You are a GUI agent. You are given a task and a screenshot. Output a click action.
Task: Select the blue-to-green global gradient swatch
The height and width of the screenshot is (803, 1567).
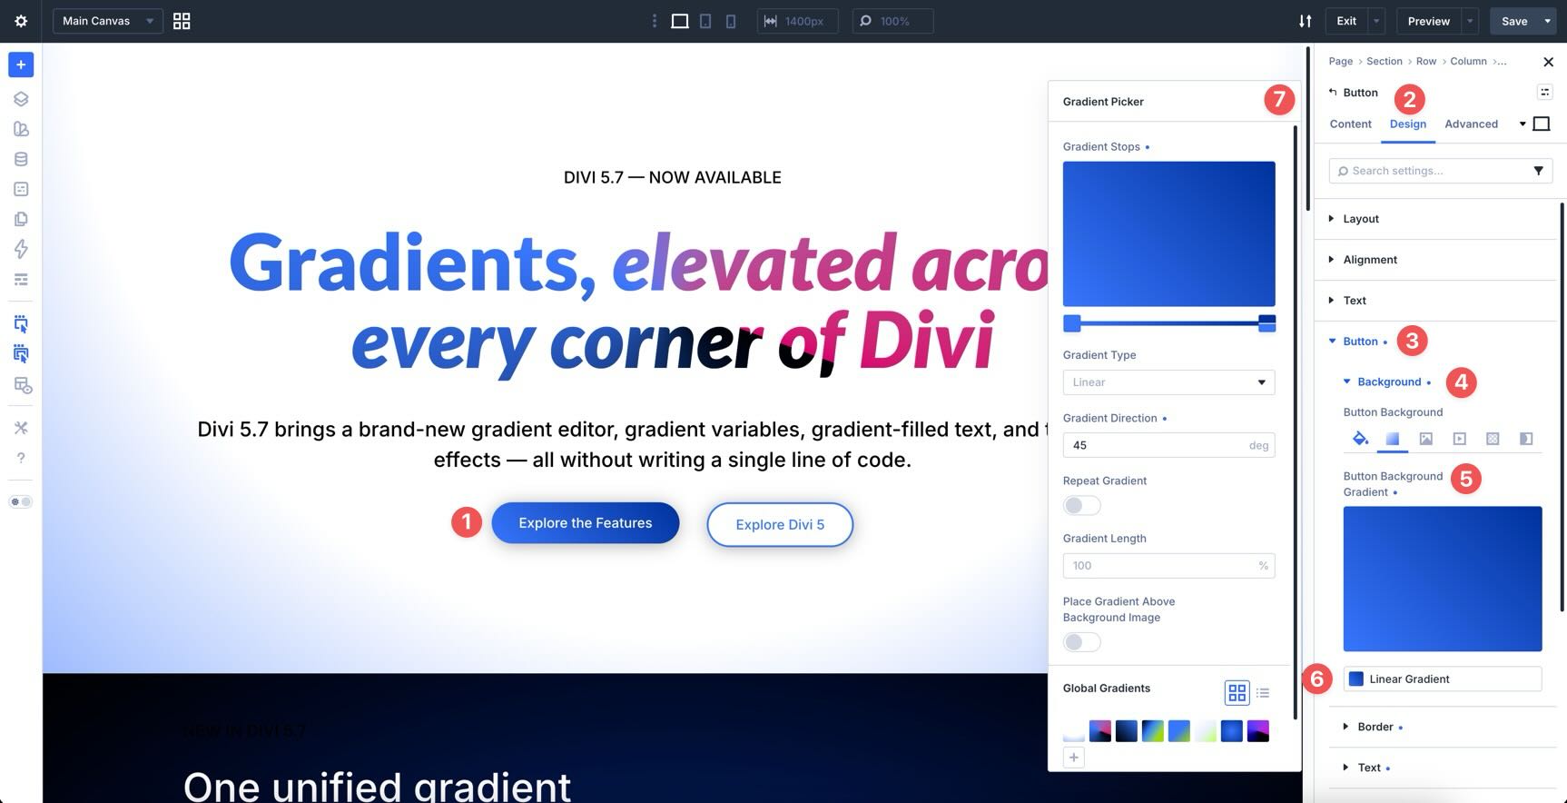coord(1178,731)
